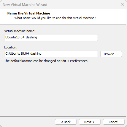Click the 'Virtual machine name:' label

(x=20, y=31)
